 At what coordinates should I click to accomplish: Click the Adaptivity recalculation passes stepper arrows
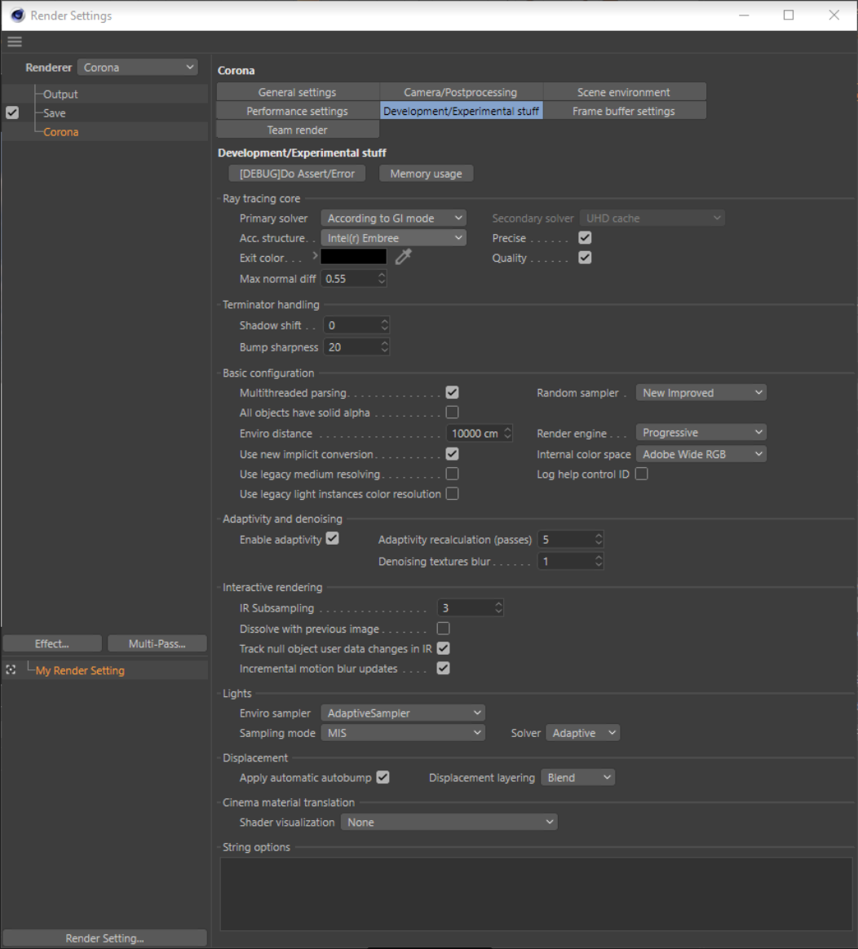coord(599,539)
